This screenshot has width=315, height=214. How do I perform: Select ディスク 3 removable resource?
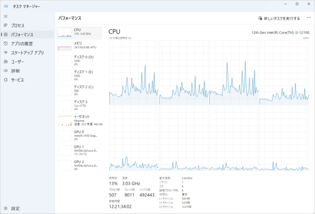click(79, 105)
